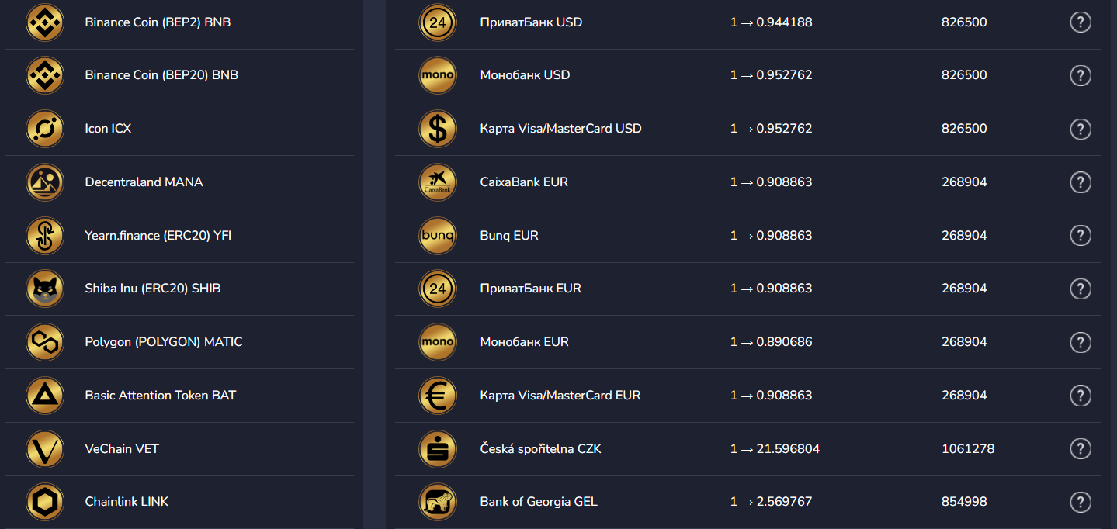1117x529 pixels.
Task: Select Монобанк USD as target
Action: click(x=748, y=75)
